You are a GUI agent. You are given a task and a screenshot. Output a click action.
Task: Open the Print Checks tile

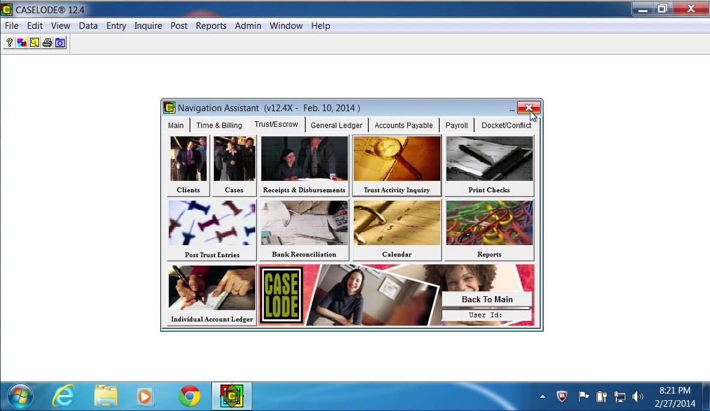point(489,165)
